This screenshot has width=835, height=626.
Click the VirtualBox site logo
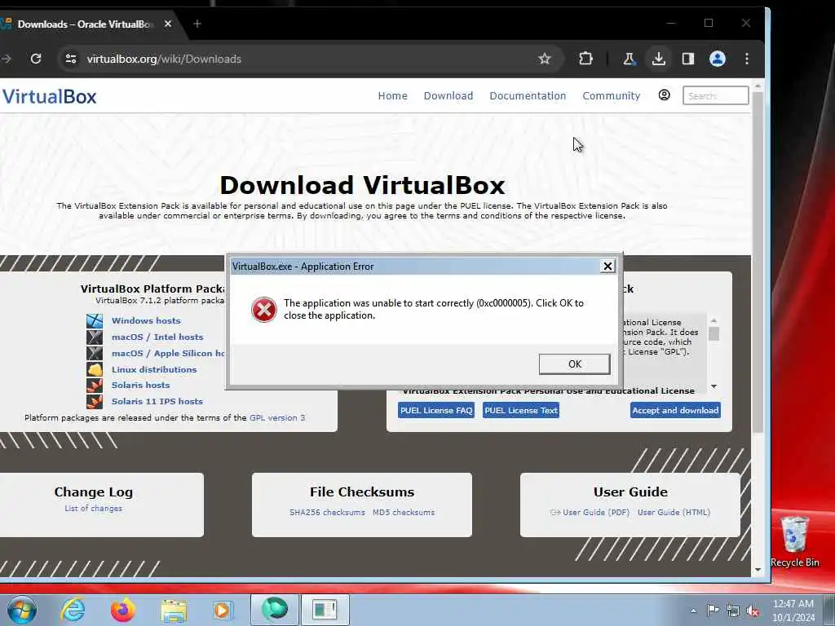click(x=49, y=97)
